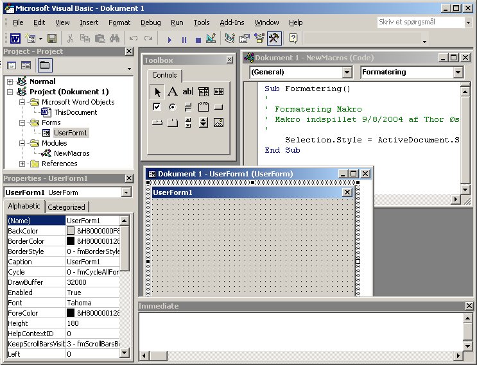Image resolution: width=477 pixels, height=365 pixels.
Task: Click the Redo arrow icon
Action: pyautogui.click(x=148, y=38)
